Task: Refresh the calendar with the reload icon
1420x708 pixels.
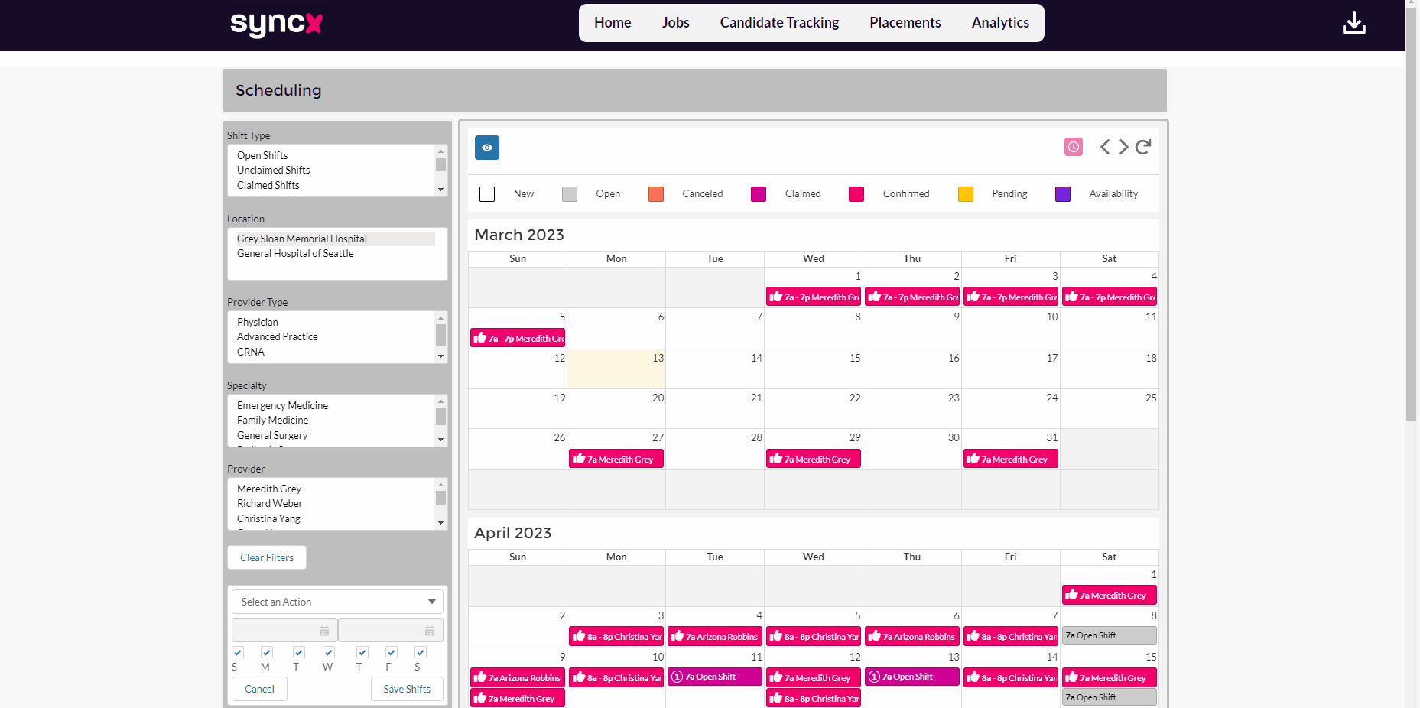Action: coord(1142,146)
